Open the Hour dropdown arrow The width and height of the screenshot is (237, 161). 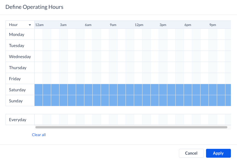pos(30,25)
